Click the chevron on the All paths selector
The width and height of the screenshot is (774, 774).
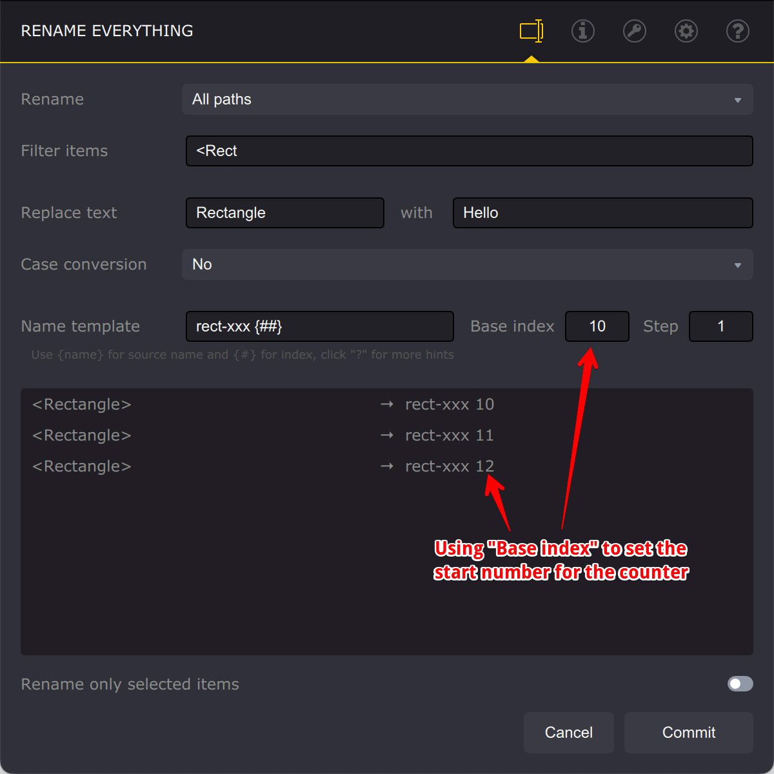coord(738,99)
